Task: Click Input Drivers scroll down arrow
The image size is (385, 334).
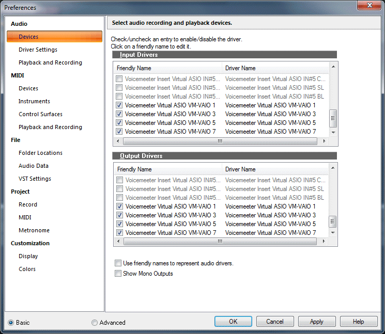Action: pyautogui.click(x=333, y=133)
